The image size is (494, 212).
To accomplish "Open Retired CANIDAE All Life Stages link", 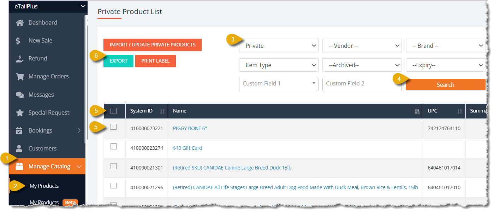I will pyautogui.click(x=295, y=187).
